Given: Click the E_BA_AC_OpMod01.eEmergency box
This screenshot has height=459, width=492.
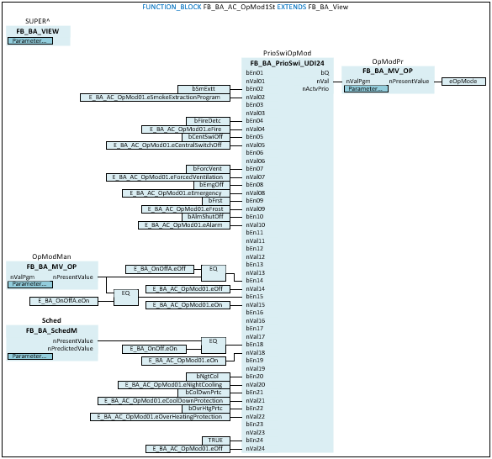Looking at the screenshot, I should (x=176, y=193).
